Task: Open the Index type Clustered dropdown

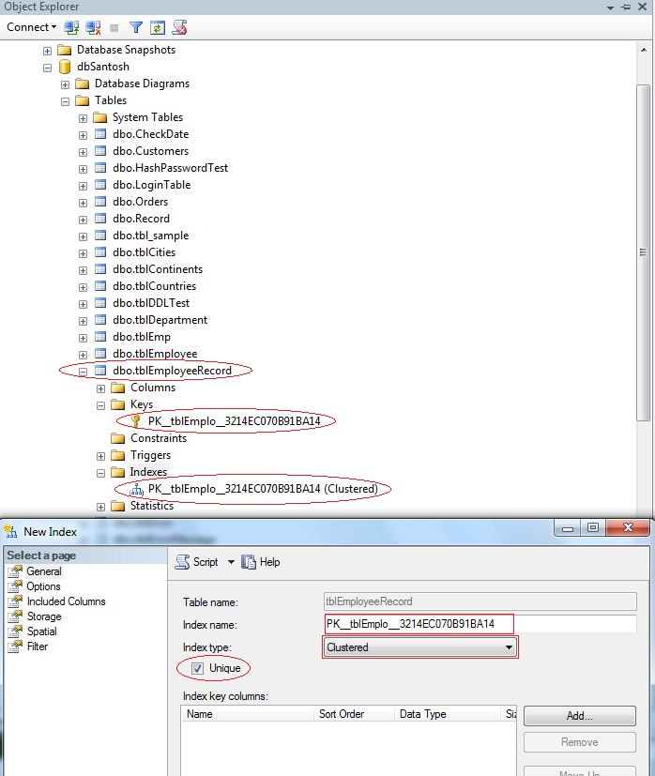Action: pyautogui.click(x=419, y=647)
